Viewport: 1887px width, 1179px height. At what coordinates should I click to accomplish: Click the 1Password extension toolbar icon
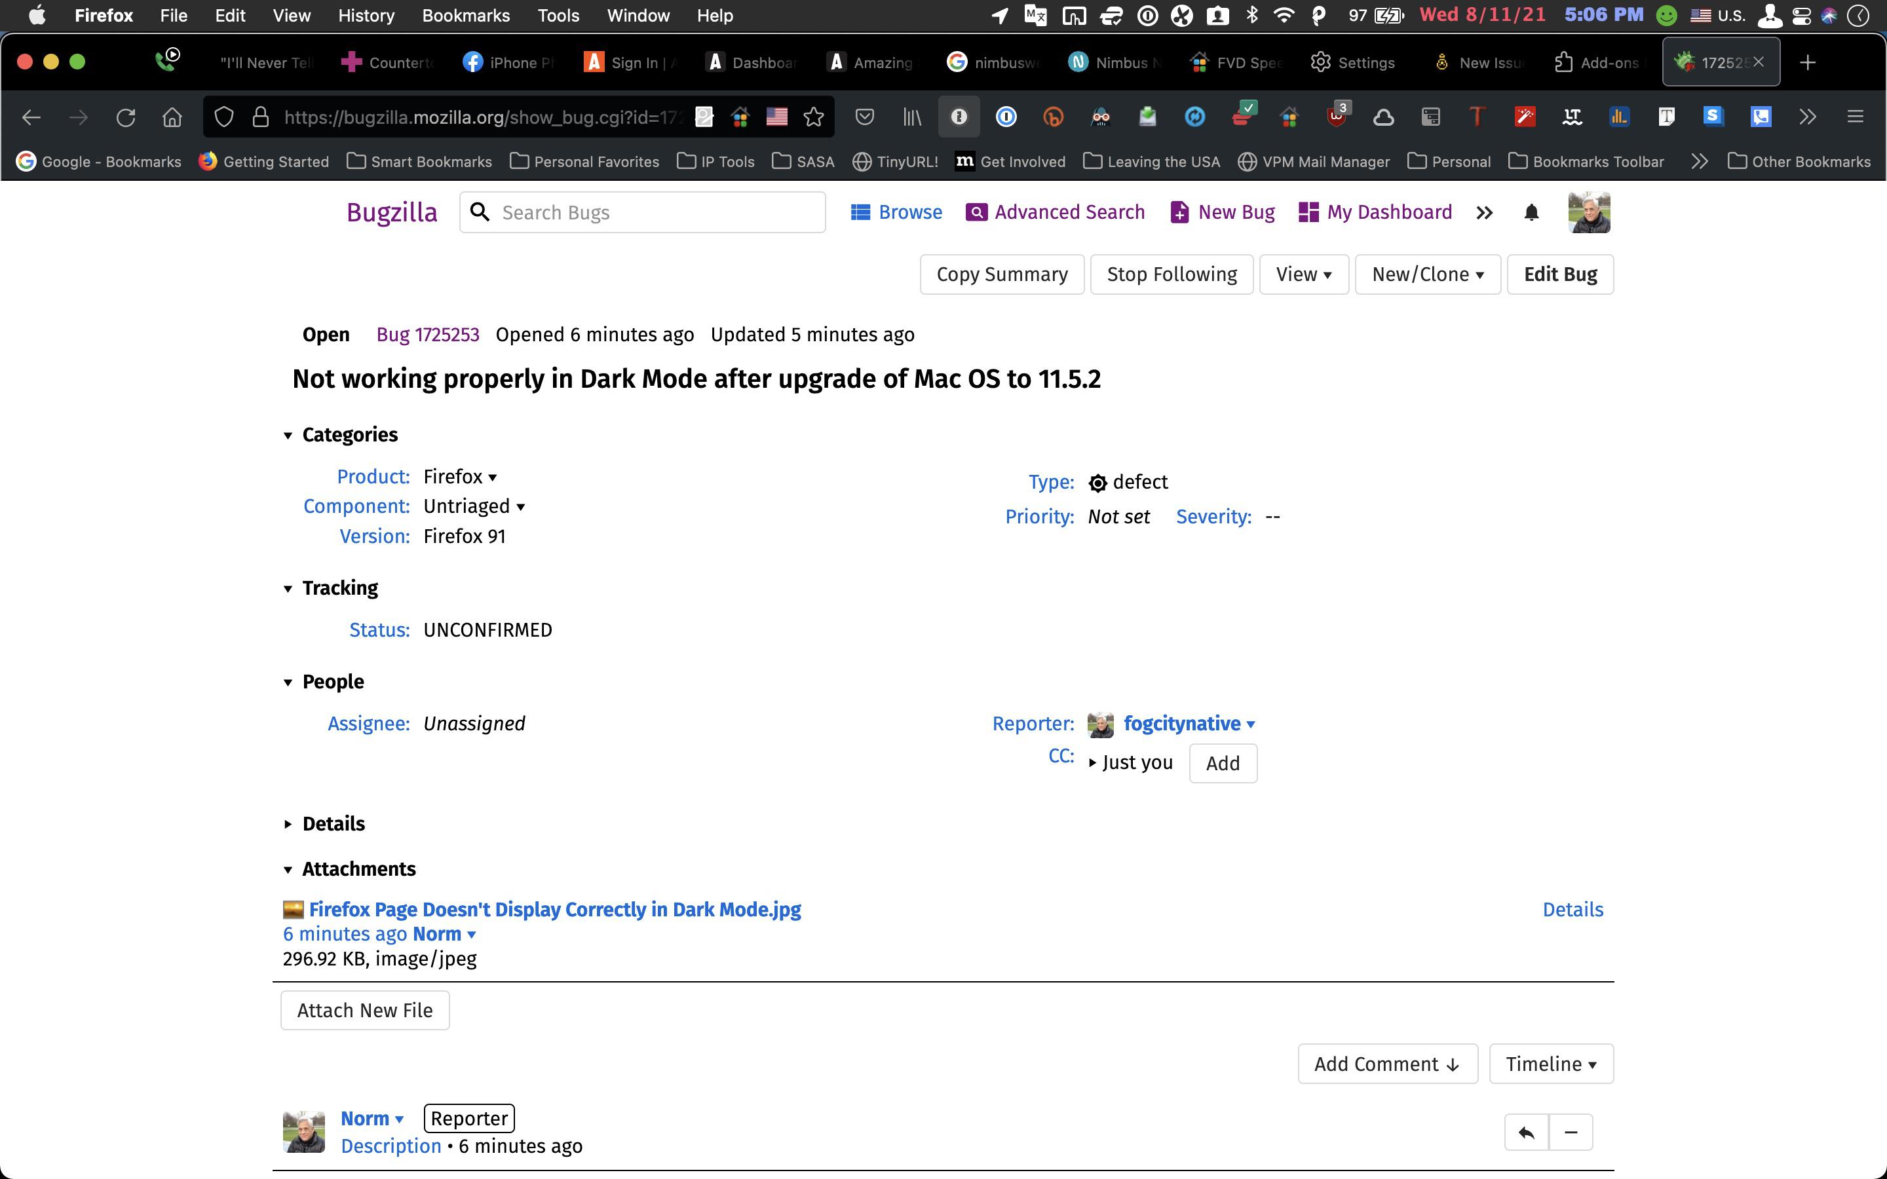1006,117
